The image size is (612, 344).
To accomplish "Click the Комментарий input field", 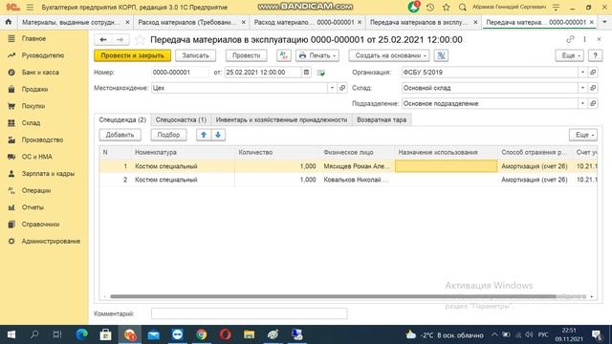I will pyautogui.click(x=249, y=313).
